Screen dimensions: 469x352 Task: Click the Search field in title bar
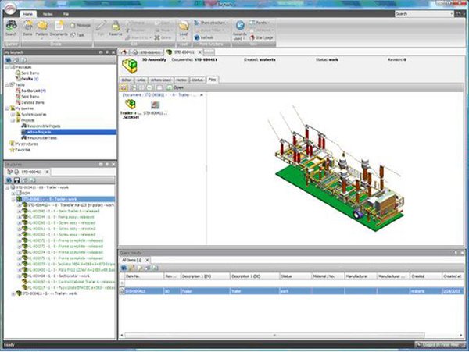click(424, 14)
